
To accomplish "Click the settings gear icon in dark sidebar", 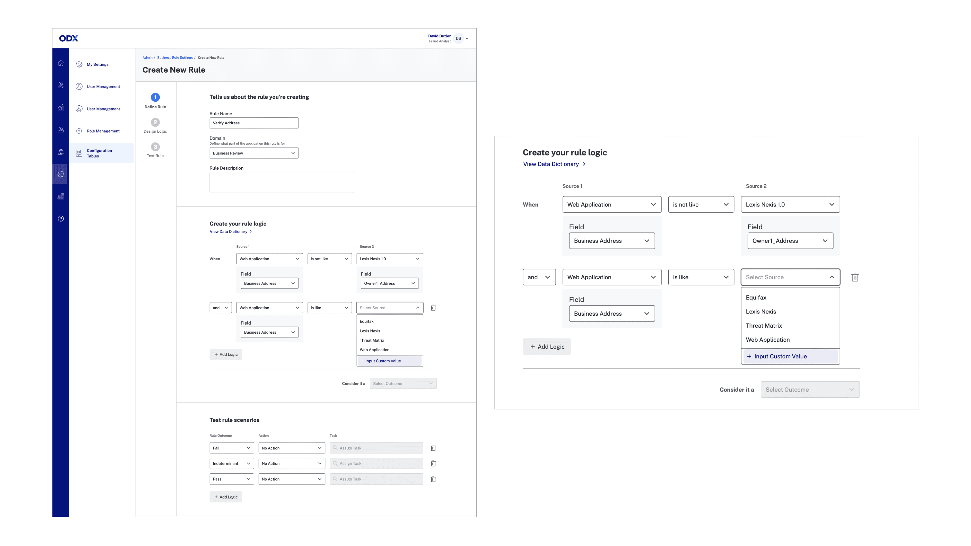I will [61, 174].
